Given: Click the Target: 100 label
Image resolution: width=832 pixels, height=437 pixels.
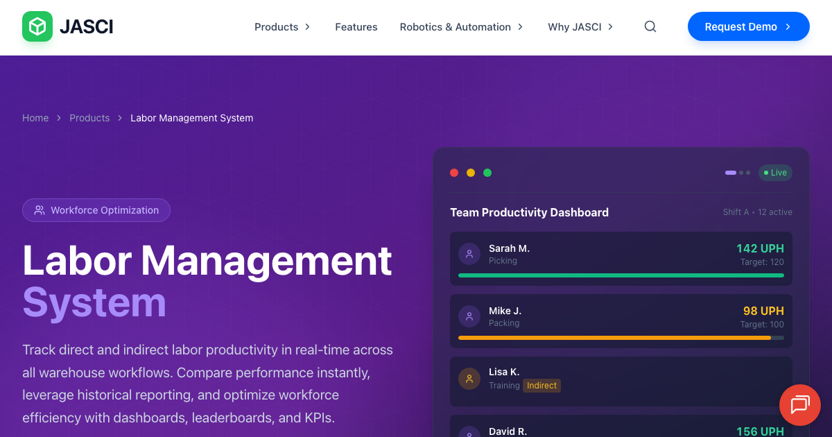Looking at the screenshot, I should tap(762, 325).
